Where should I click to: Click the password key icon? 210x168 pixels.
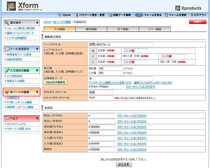pyautogui.click(x=77, y=15)
